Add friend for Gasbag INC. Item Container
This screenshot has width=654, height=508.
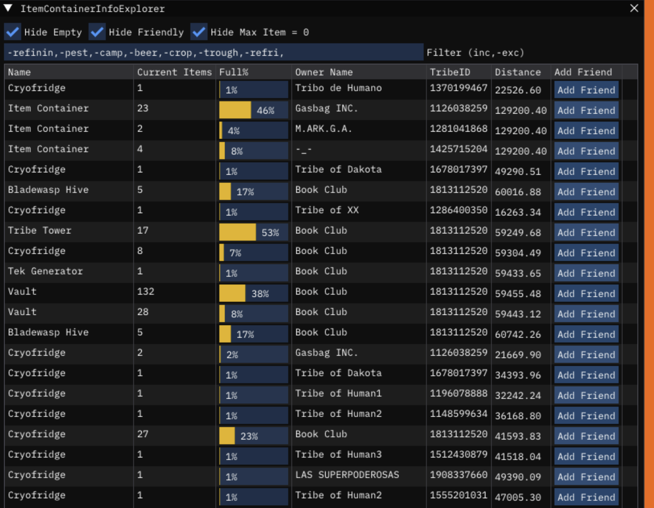point(586,110)
